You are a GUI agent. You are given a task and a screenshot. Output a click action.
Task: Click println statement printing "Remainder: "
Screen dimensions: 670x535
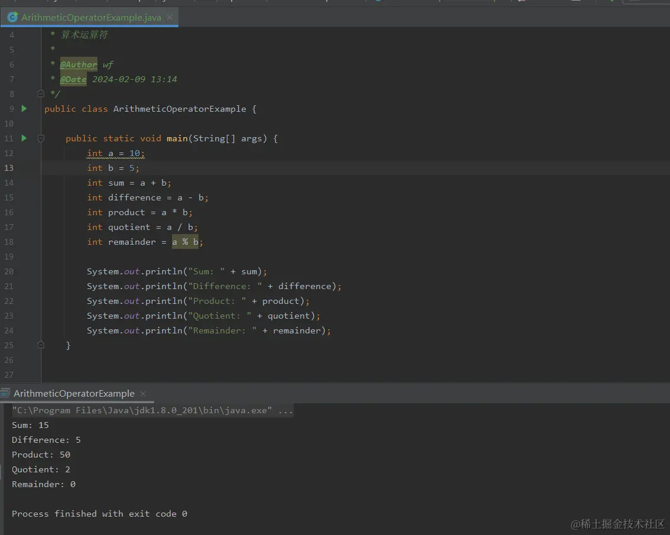click(209, 330)
